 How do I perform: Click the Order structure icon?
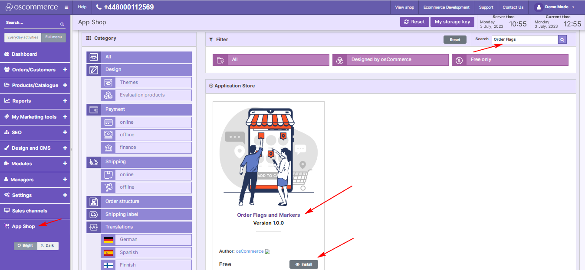click(94, 202)
